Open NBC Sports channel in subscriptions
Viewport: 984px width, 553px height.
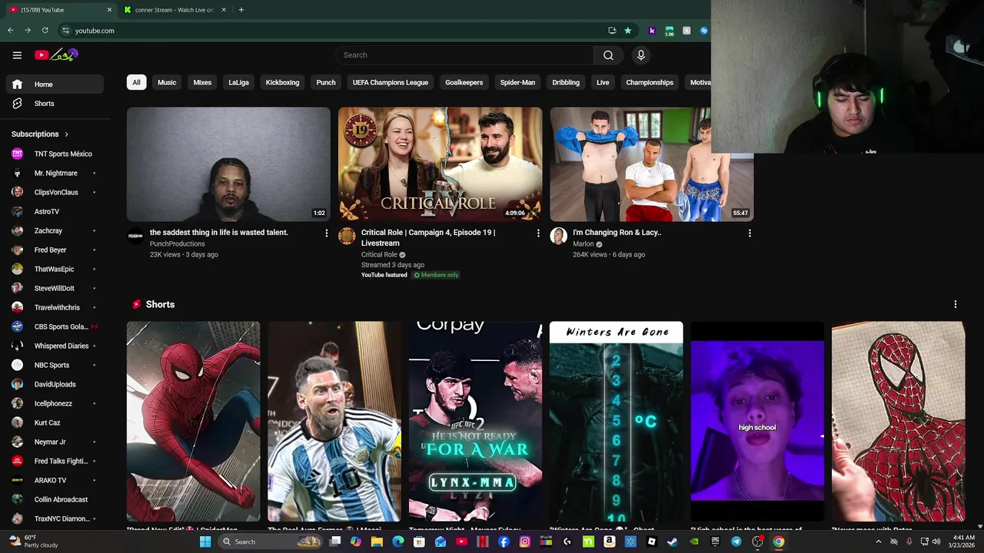(55, 365)
